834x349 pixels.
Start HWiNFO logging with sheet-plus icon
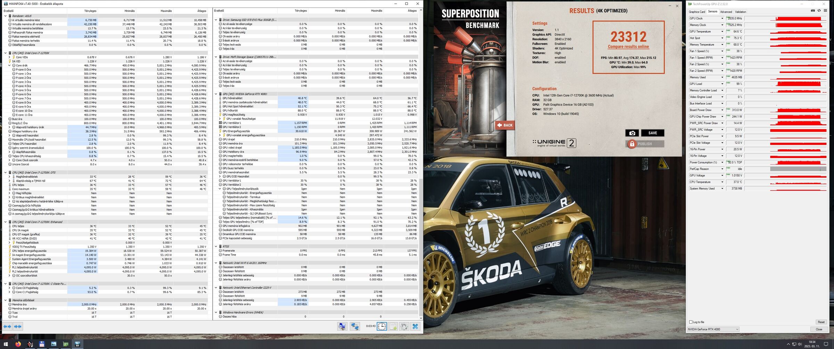click(x=393, y=326)
